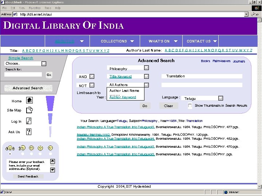
Task: Click the empty author search input field
Action: click(202, 85)
